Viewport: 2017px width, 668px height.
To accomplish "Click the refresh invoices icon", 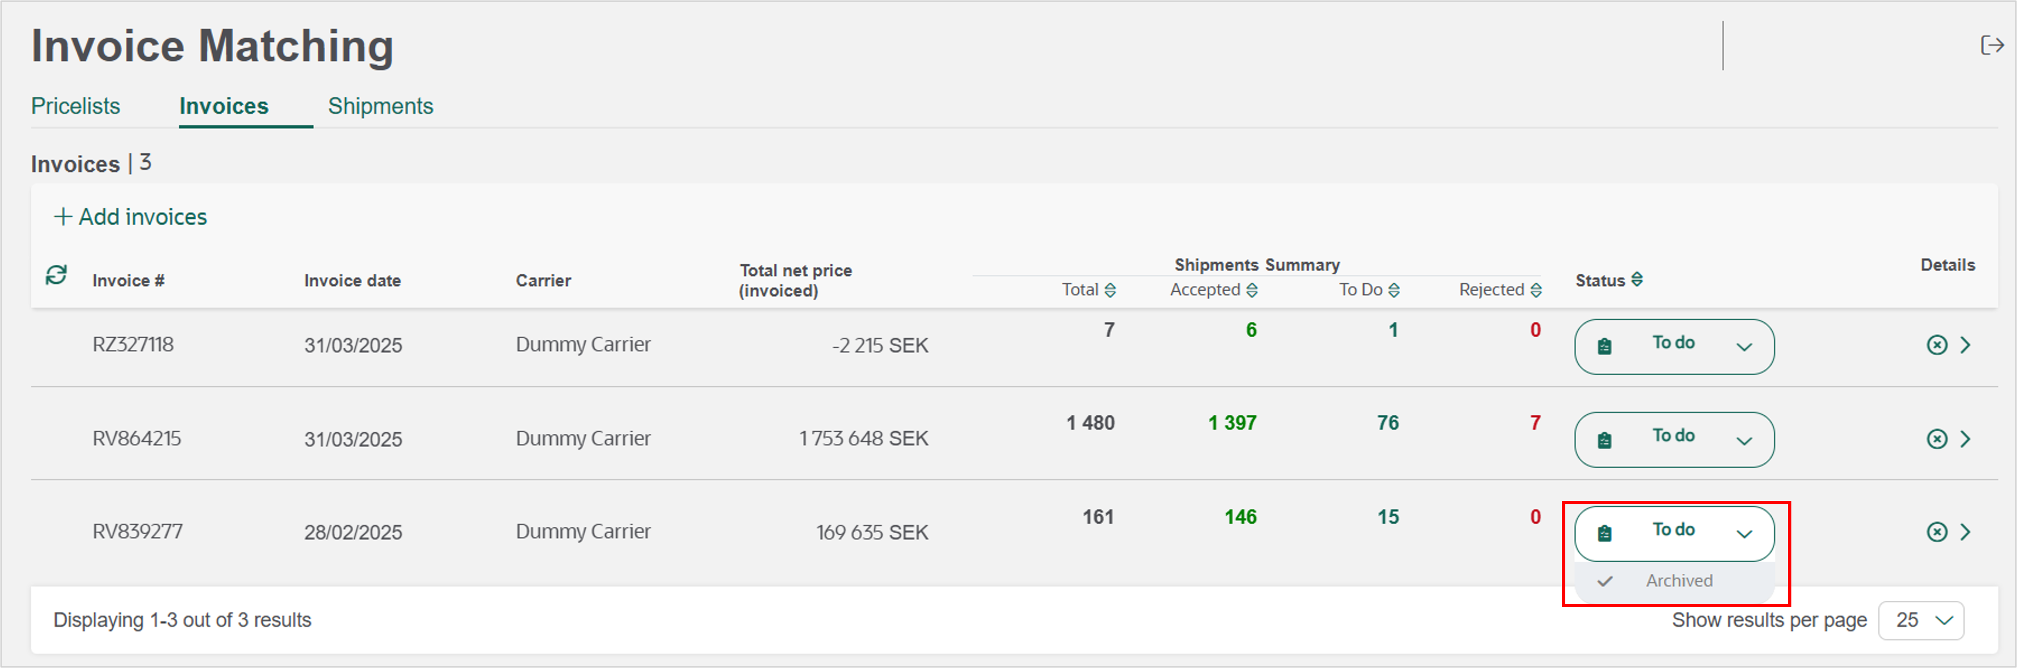I will click(57, 275).
